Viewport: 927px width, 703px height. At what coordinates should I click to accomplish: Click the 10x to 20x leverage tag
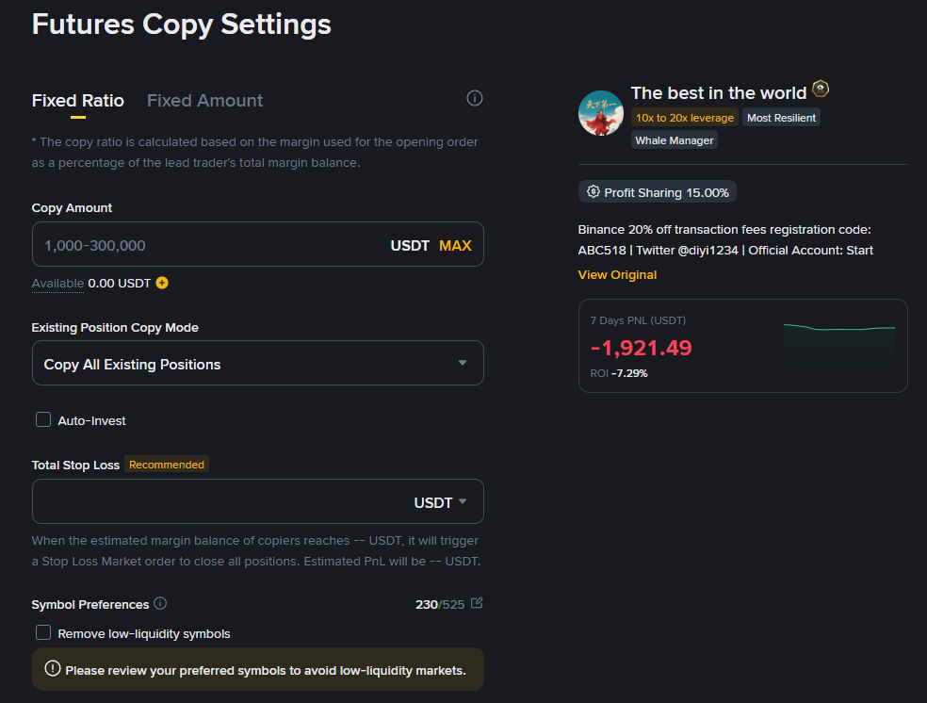coord(684,117)
